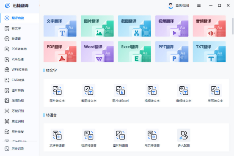
Task: Click the 视频转语音 icon
Action: tap(89, 135)
